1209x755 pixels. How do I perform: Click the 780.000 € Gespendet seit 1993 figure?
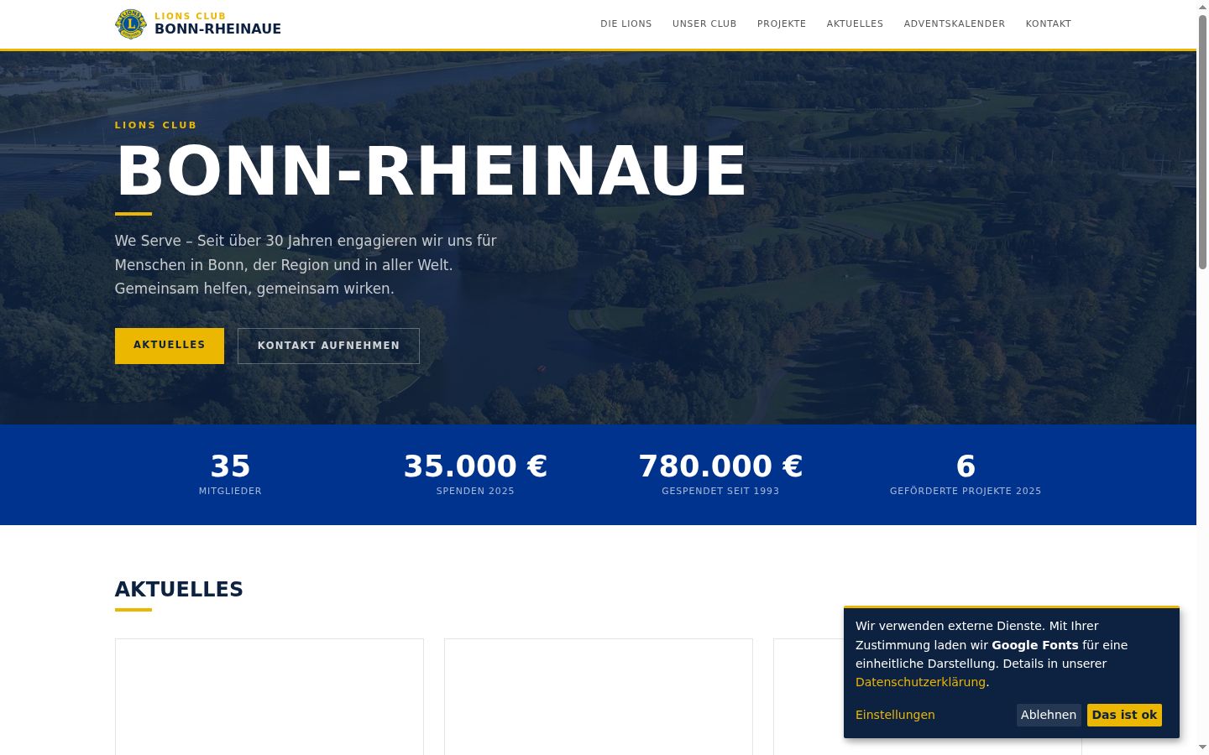coord(720,474)
